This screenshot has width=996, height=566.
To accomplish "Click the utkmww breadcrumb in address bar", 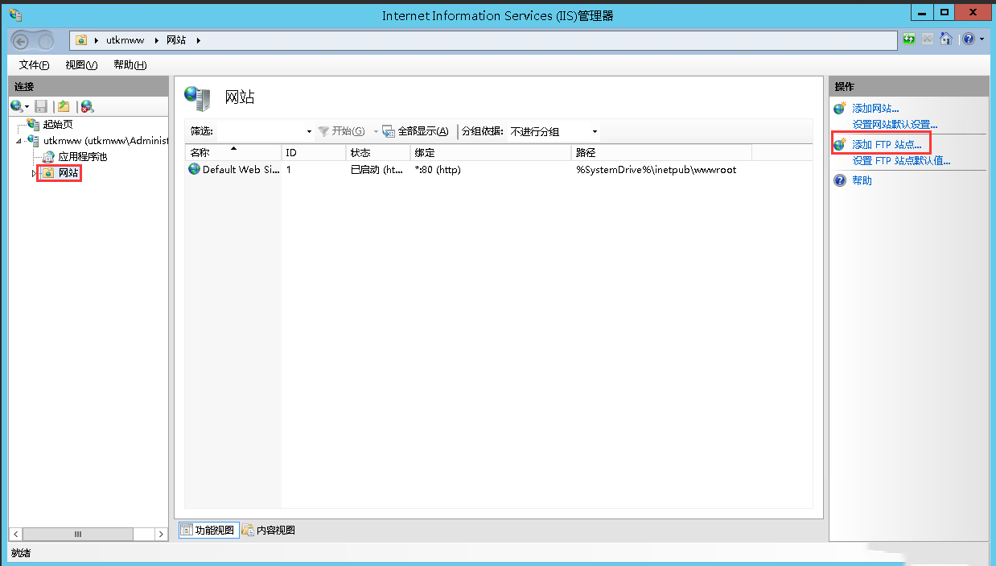I will click(x=125, y=40).
